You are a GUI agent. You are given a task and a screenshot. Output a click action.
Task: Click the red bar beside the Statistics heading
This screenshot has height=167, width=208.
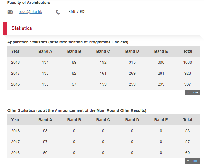(5, 29)
